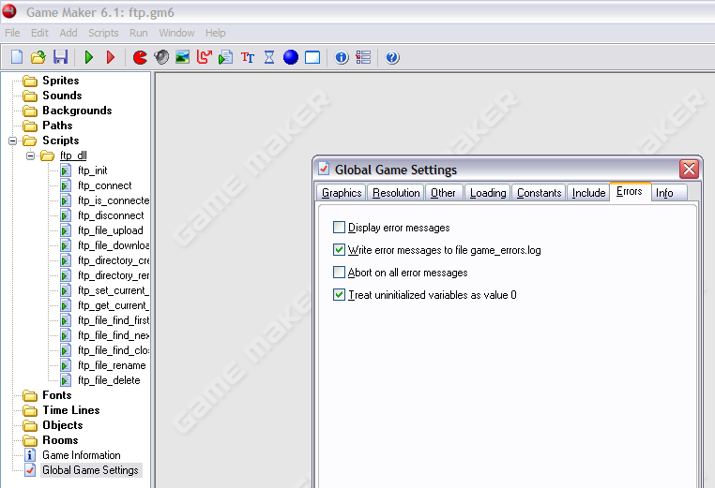Click the Sprites folder icon

(30, 81)
